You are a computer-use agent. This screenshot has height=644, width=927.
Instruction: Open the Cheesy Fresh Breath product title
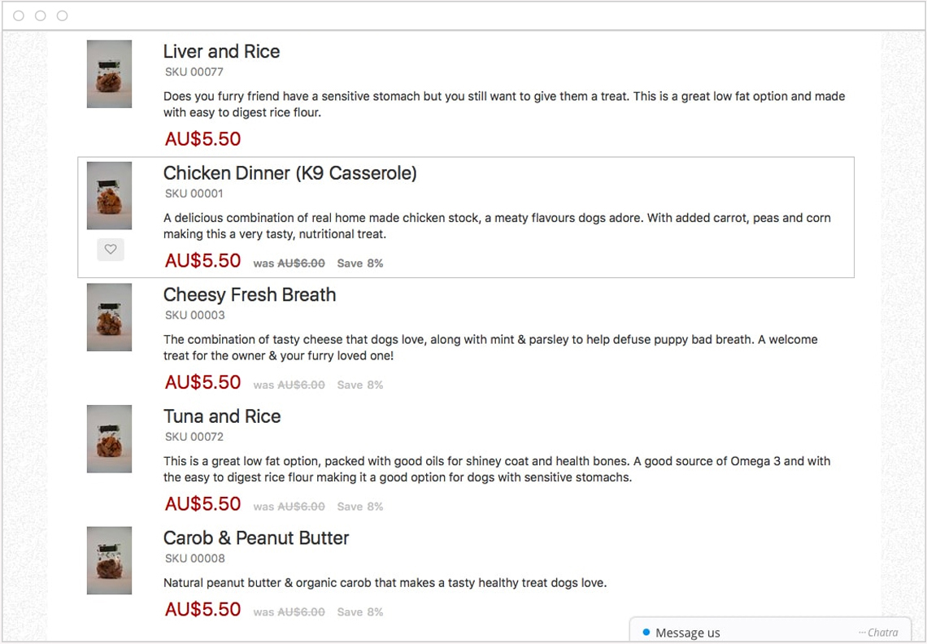250,294
